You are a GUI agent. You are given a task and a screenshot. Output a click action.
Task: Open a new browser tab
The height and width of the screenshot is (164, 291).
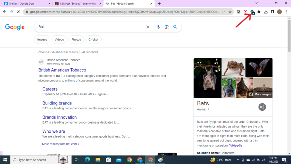click(159, 3)
